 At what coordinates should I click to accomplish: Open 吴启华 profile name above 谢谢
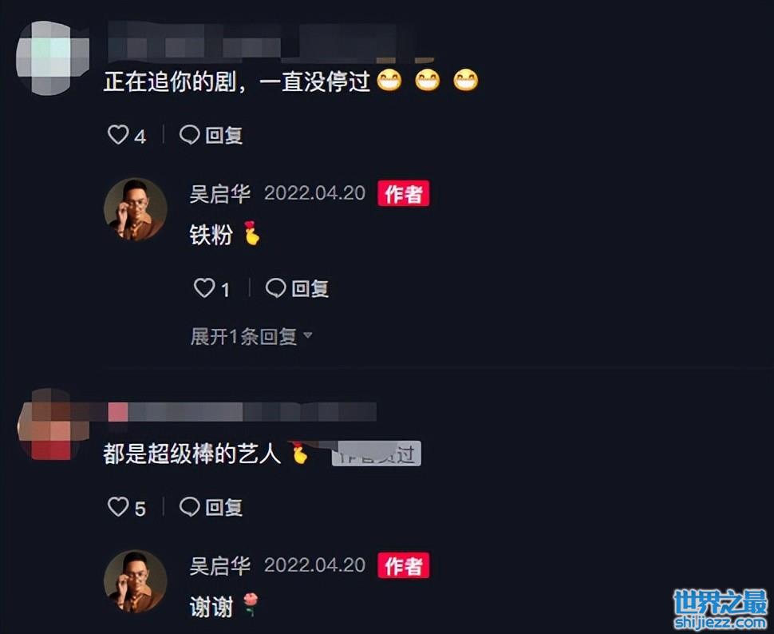[219, 565]
